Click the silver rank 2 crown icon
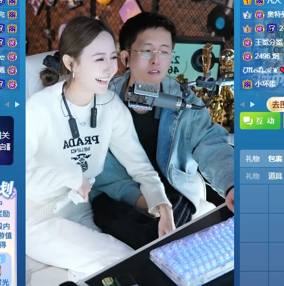The image size is (284, 286). click(247, 15)
